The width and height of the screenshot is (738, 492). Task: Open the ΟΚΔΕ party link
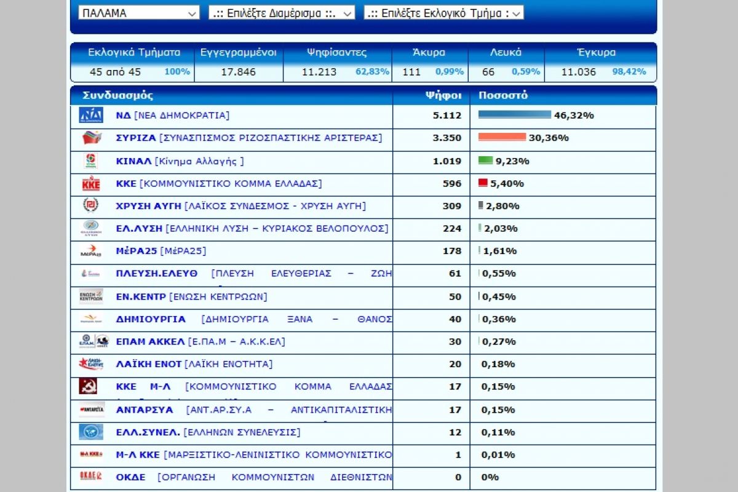coord(254,477)
